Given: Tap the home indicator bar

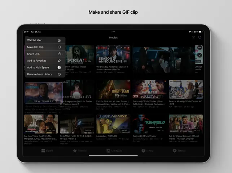Looking at the screenshot, I should (113, 155).
